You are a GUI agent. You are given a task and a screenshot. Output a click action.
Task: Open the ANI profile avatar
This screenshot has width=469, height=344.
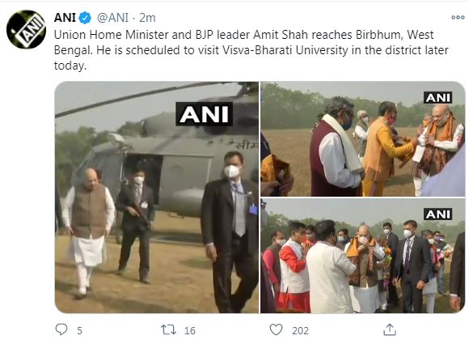(26, 29)
